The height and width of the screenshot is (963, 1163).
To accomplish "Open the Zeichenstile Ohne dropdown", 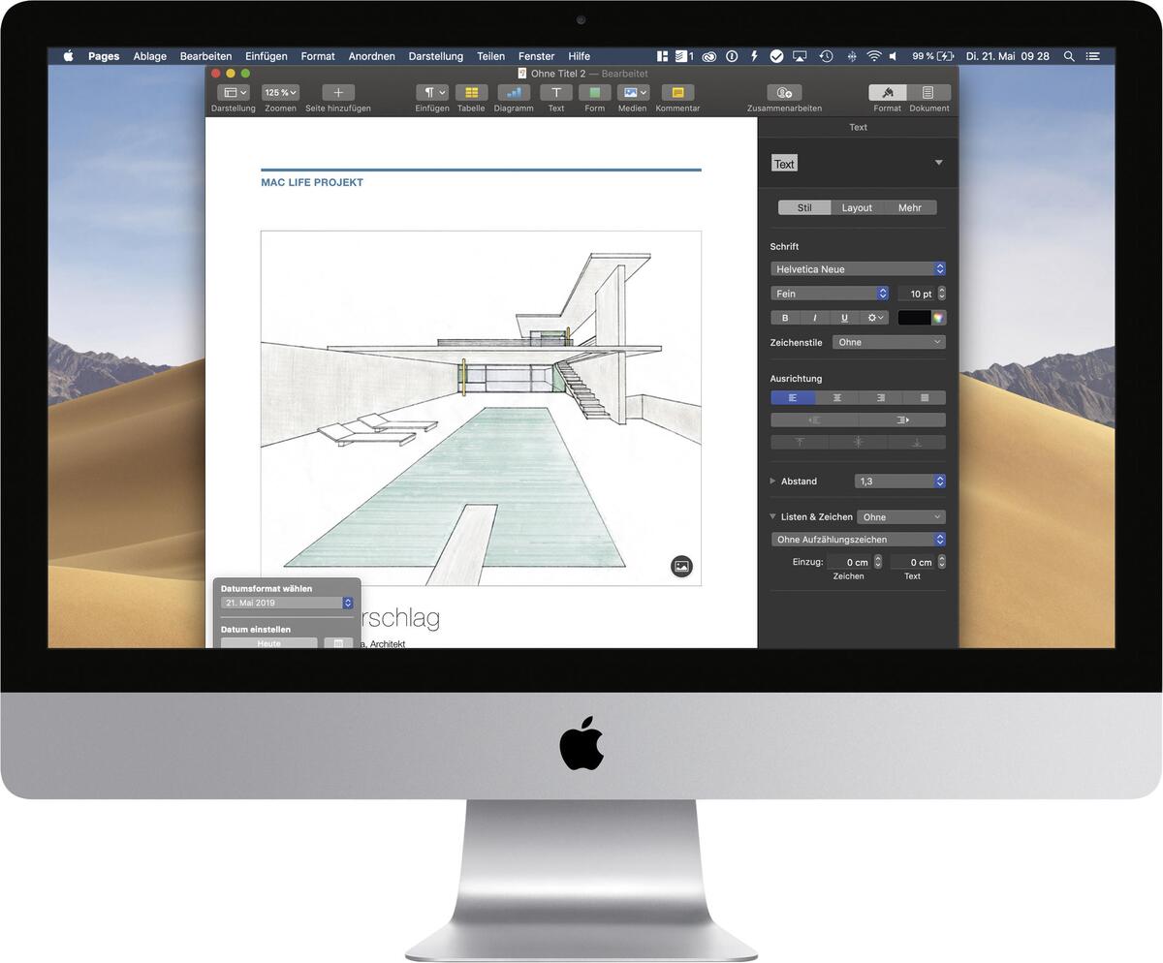I will [x=889, y=342].
